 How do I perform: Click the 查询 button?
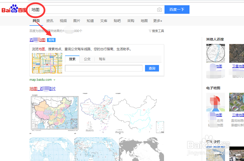(152, 68)
